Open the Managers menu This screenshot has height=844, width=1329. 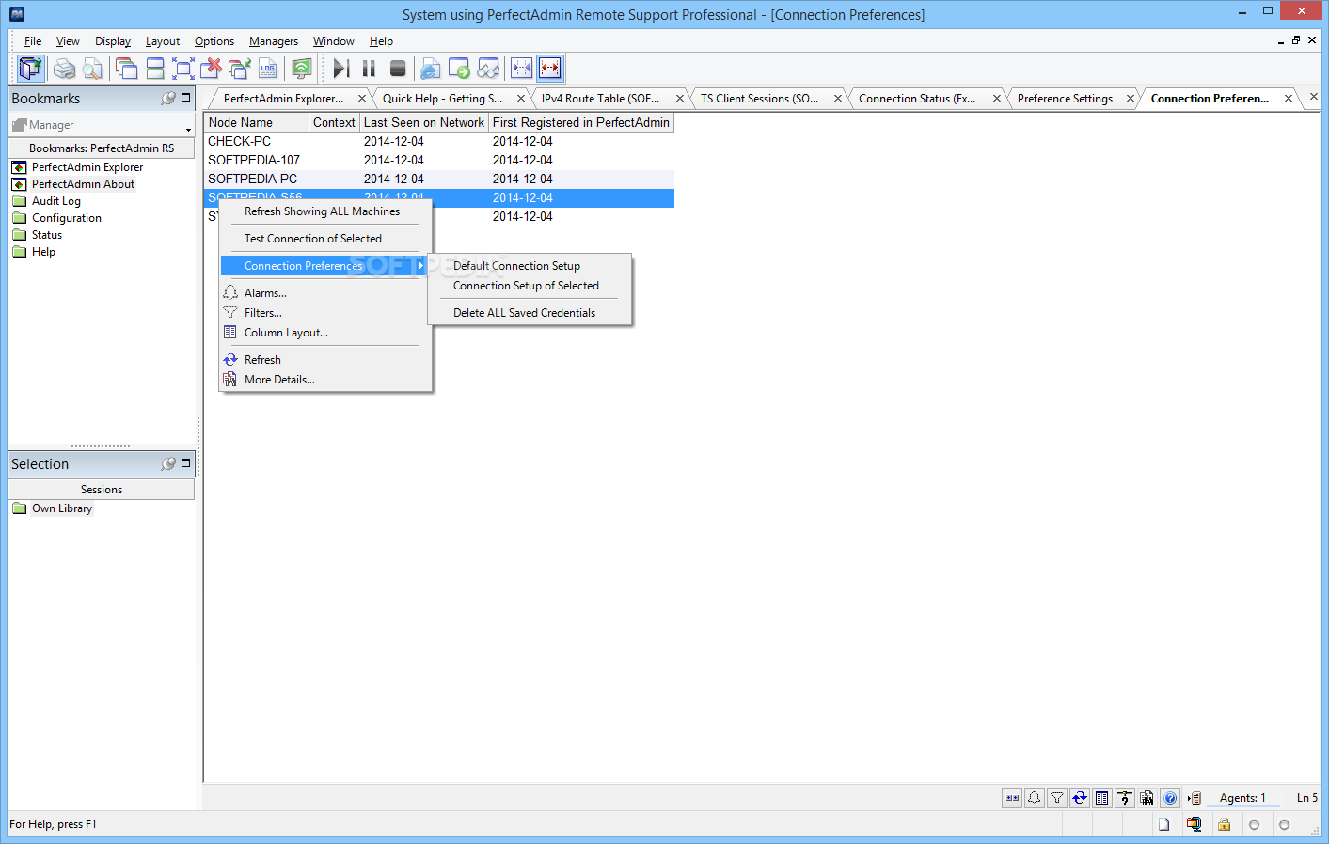274,41
